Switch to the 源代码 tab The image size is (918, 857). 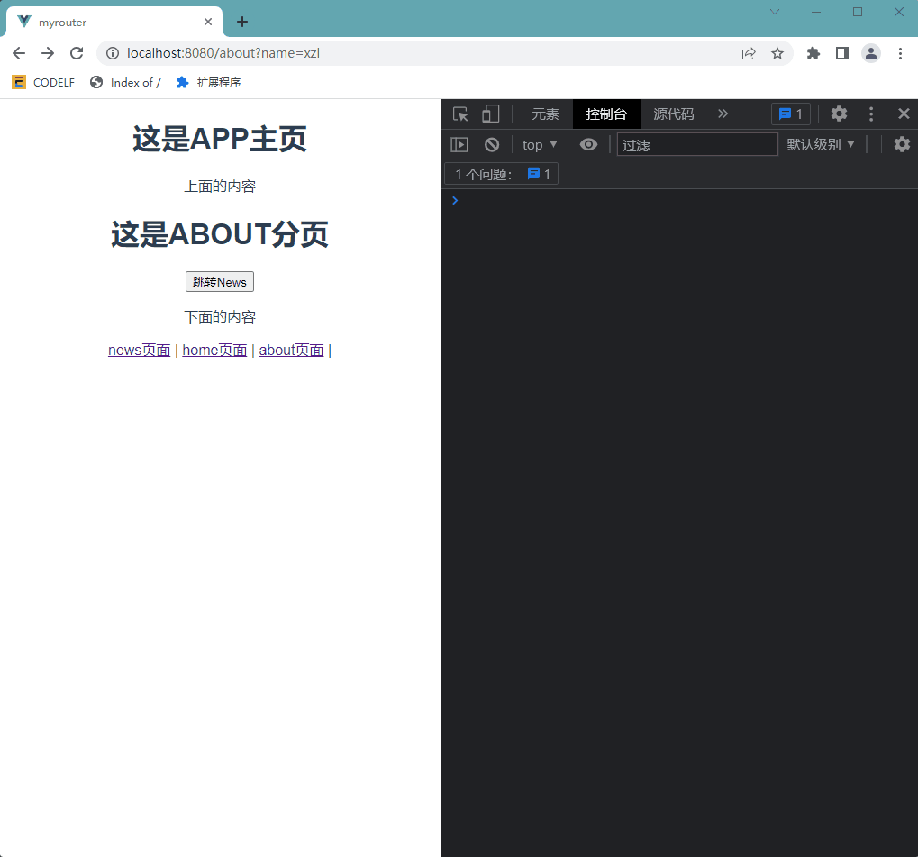click(x=673, y=114)
